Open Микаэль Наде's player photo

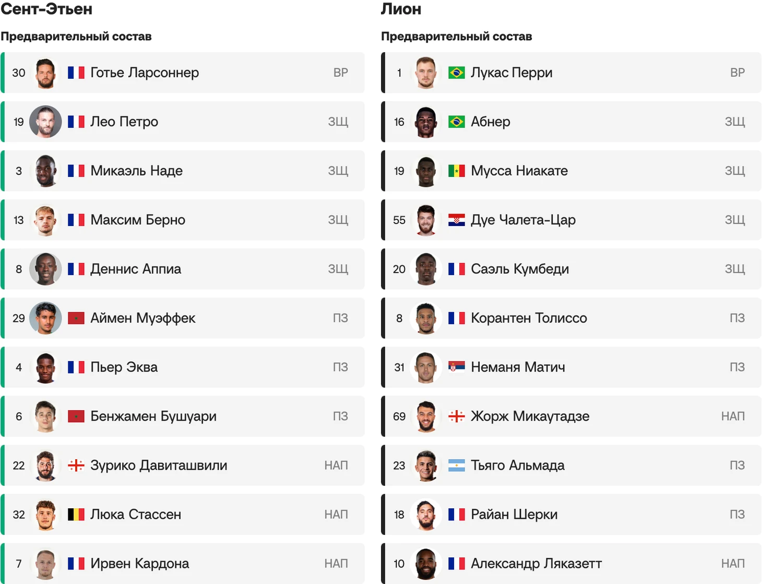pyautogui.click(x=45, y=171)
